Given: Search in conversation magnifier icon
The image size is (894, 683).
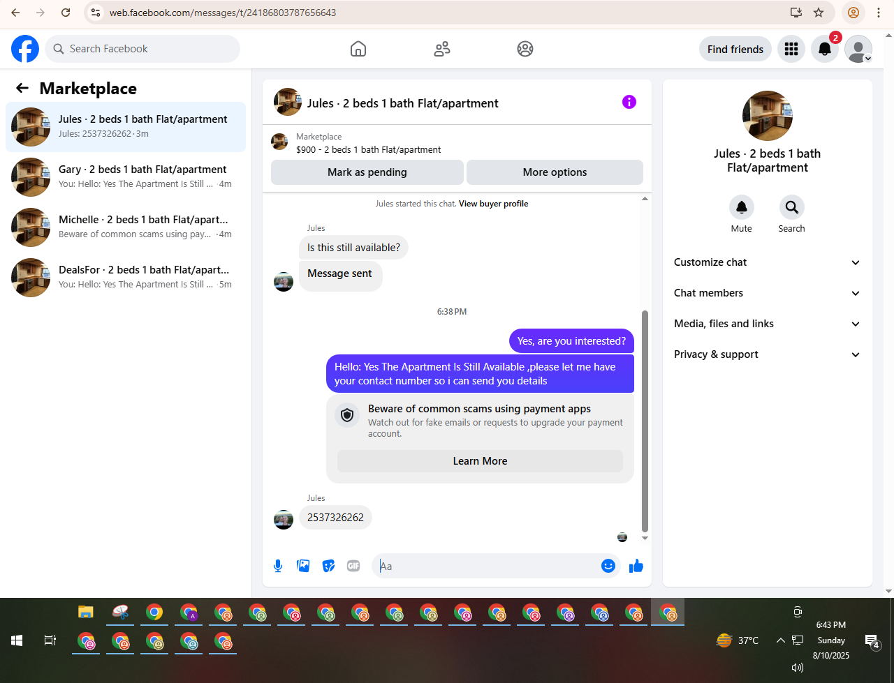Looking at the screenshot, I should coord(792,207).
